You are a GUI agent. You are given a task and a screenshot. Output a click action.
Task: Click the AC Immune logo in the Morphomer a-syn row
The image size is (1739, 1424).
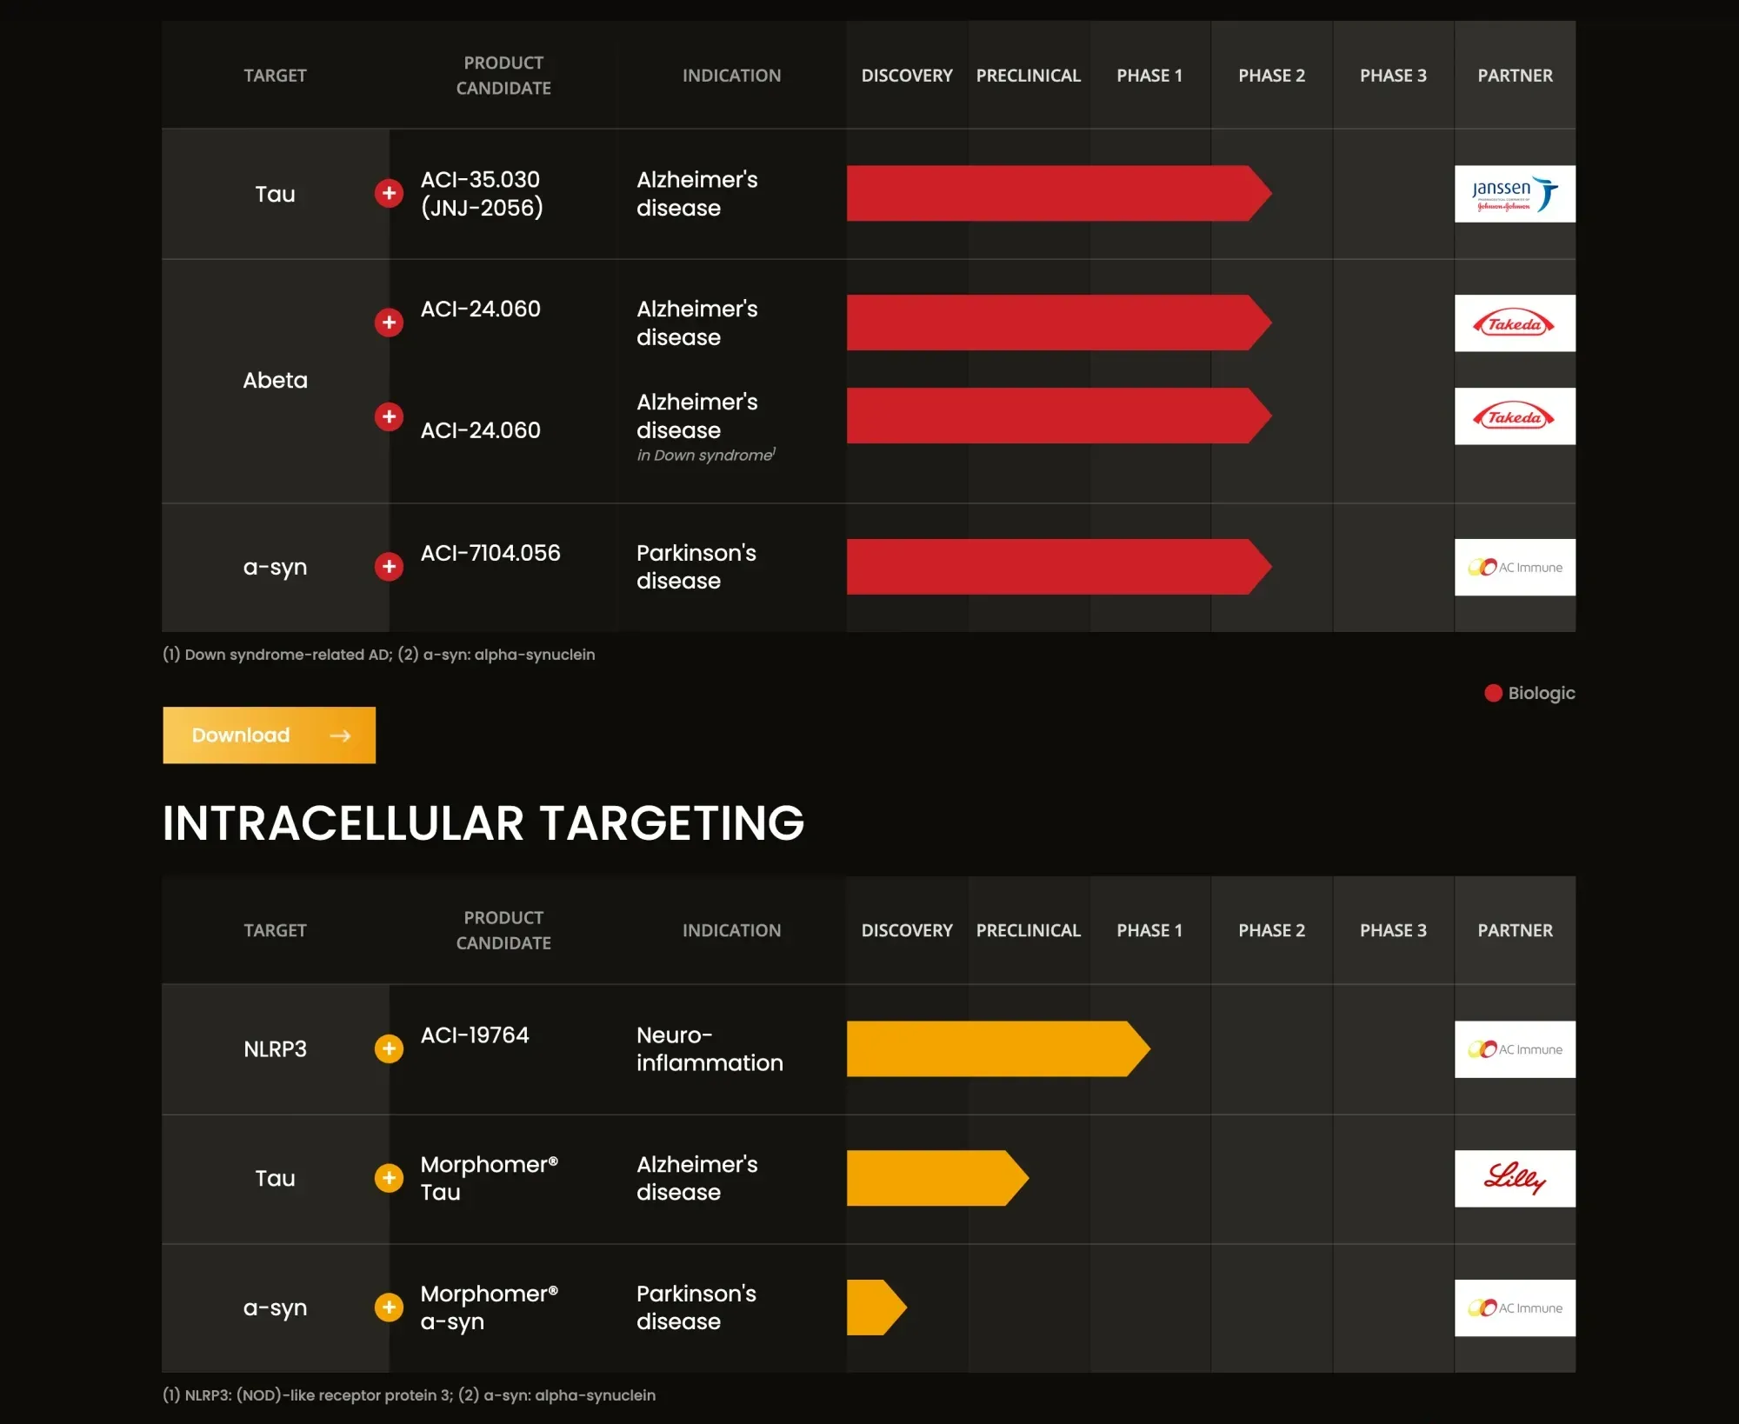[1514, 1308]
